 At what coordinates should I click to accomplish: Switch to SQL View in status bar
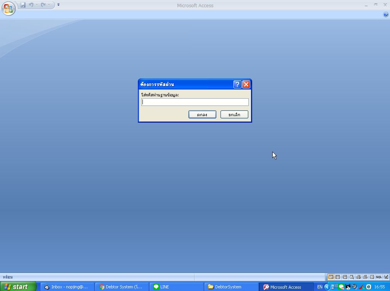pos(379,277)
